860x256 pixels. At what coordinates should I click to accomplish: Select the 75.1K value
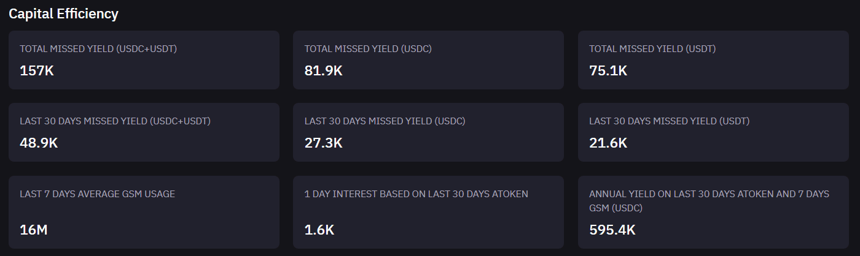(x=608, y=70)
